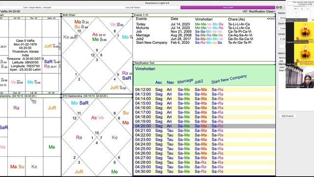
Task: Select the 04:25:00 rectification row
Action: 204,148
